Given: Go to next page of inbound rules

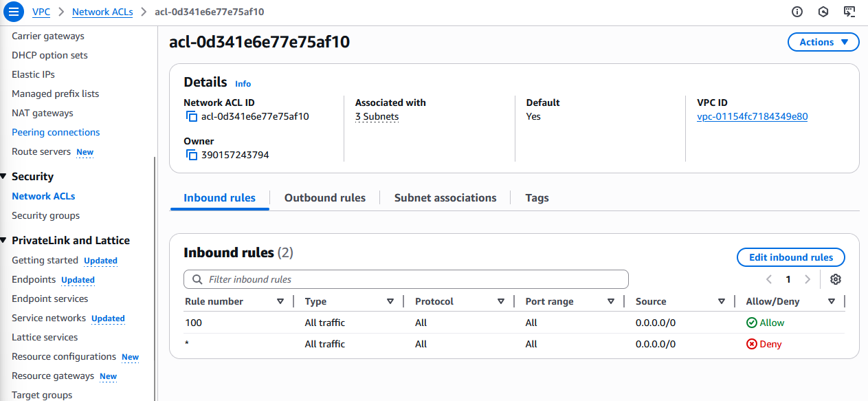Looking at the screenshot, I should (x=808, y=279).
